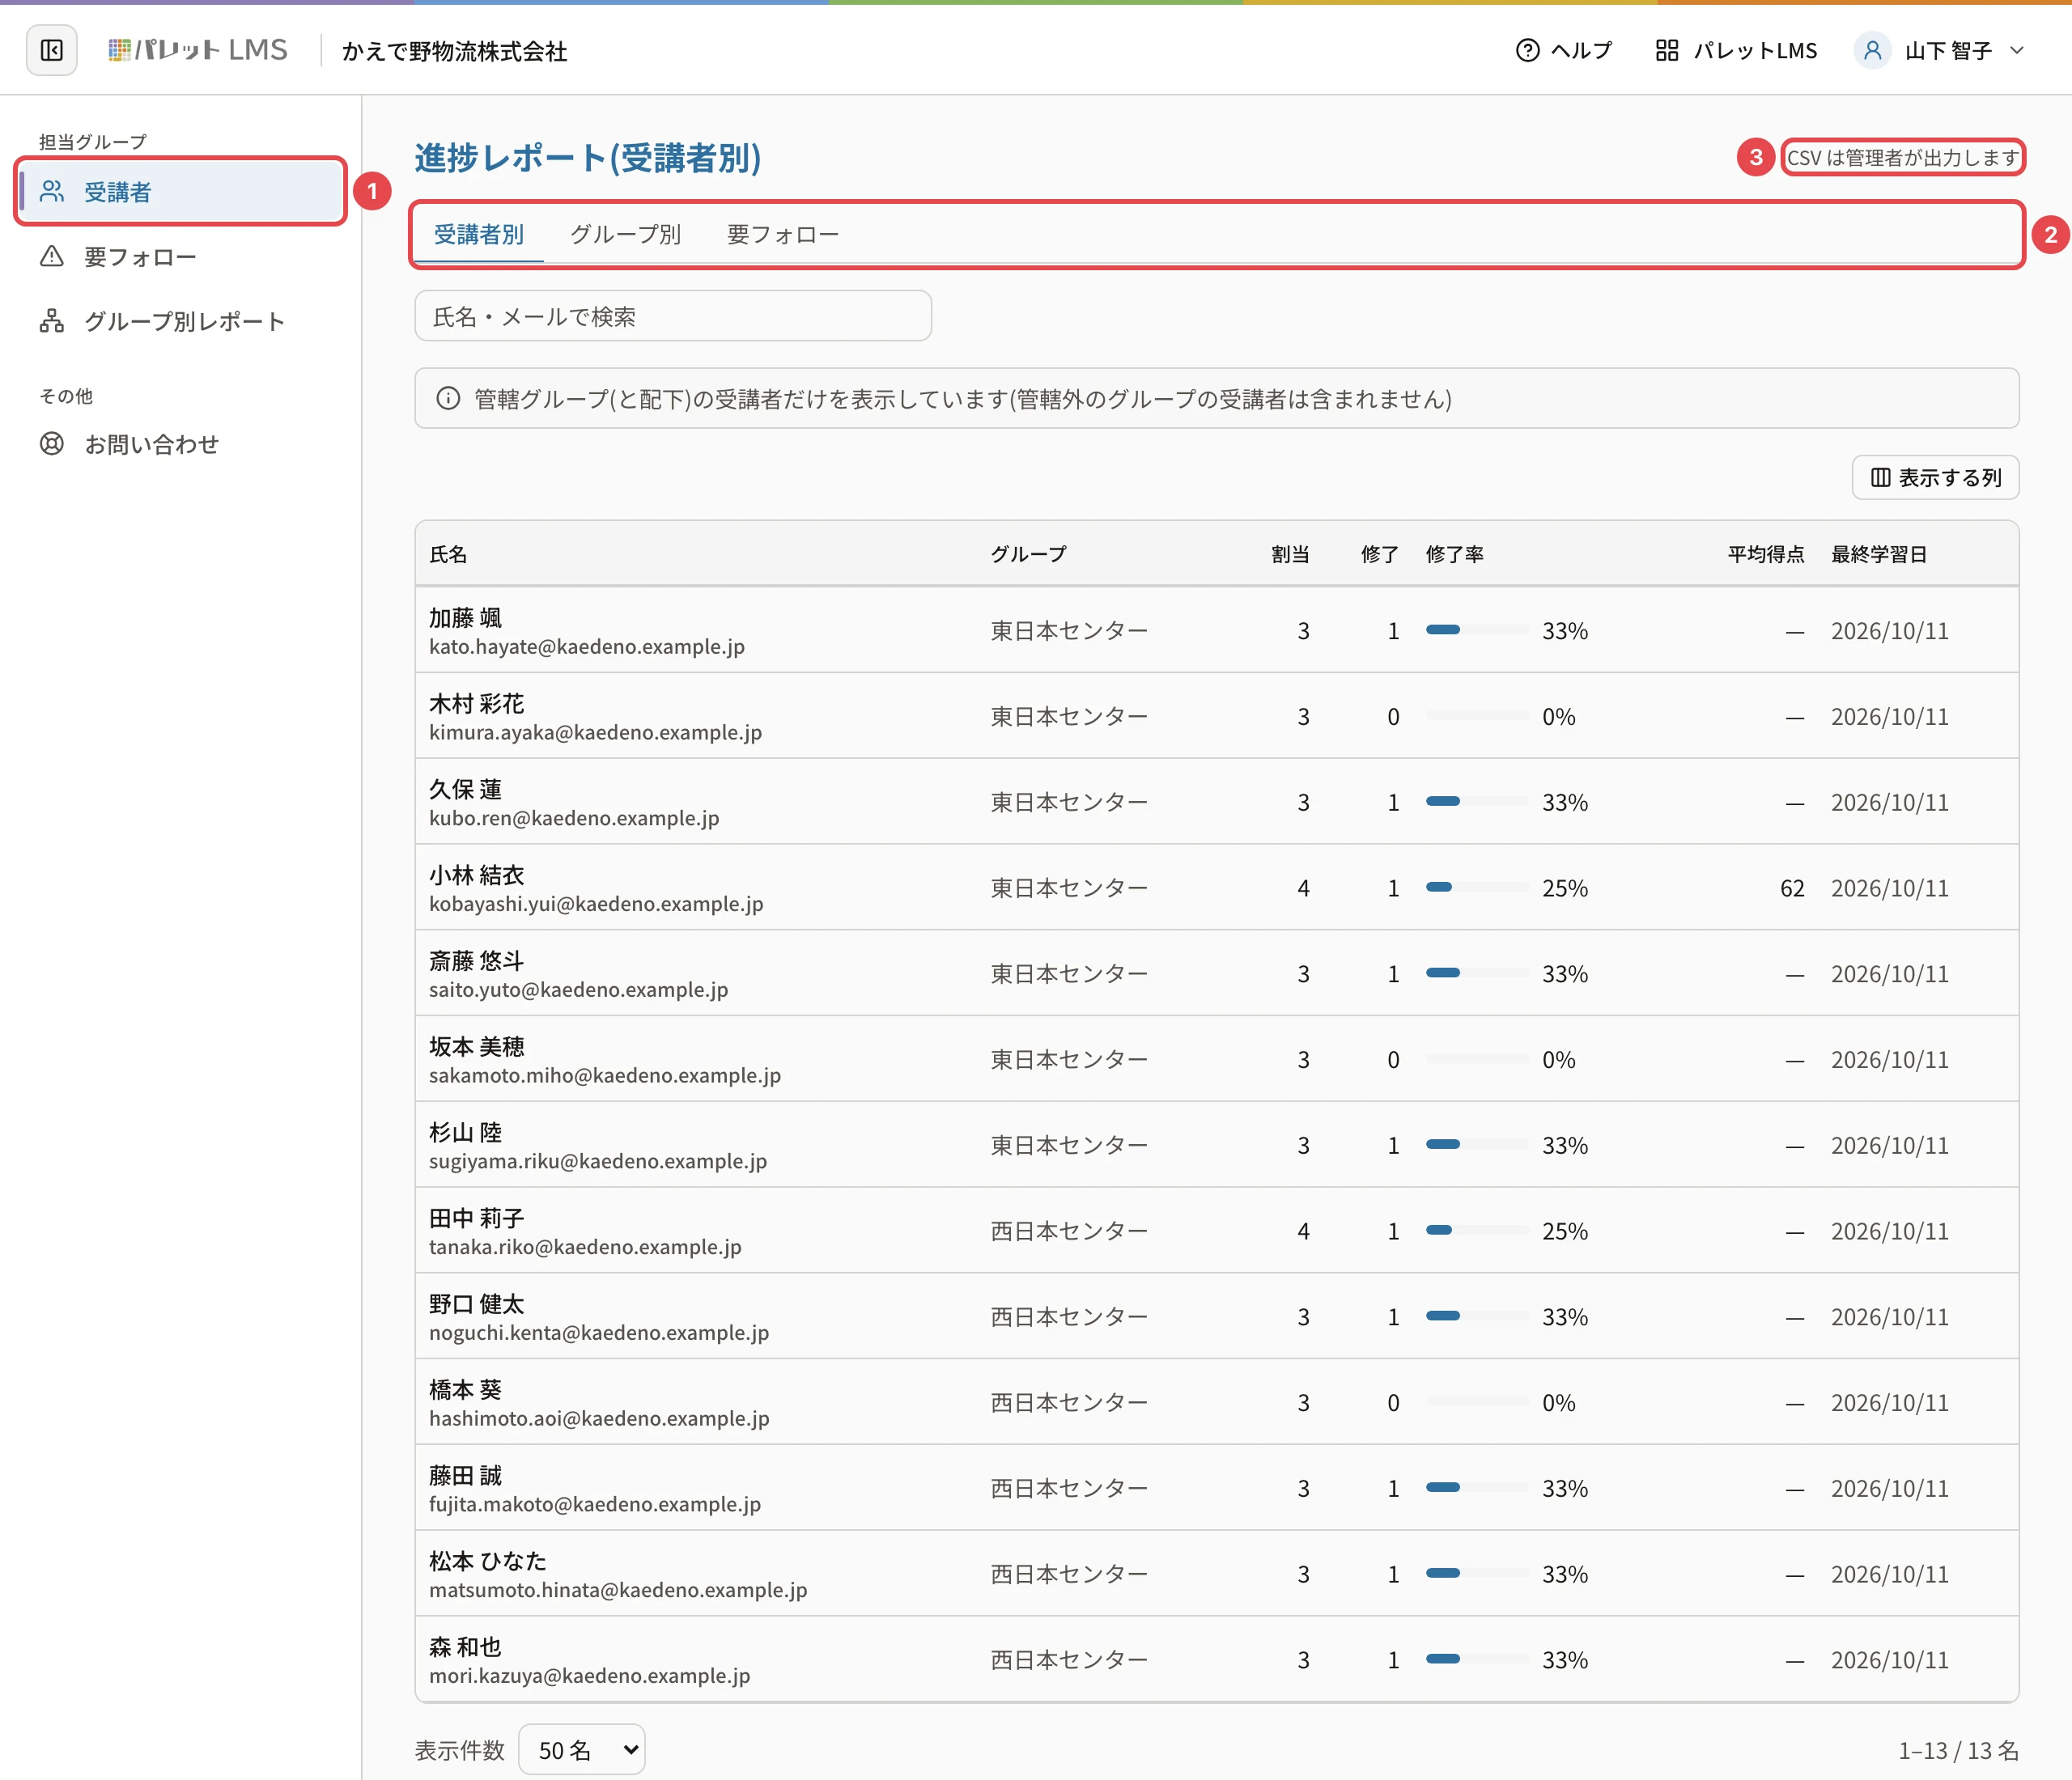The height and width of the screenshot is (1780, 2072).
Task: Click hashimoto.aoi@kaedeno.example.jp email
Action: click(x=599, y=1418)
